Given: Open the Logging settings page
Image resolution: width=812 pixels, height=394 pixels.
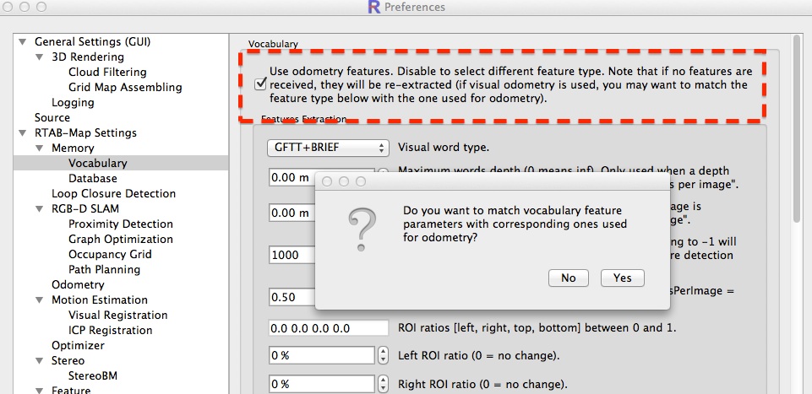Looking at the screenshot, I should point(73,103).
